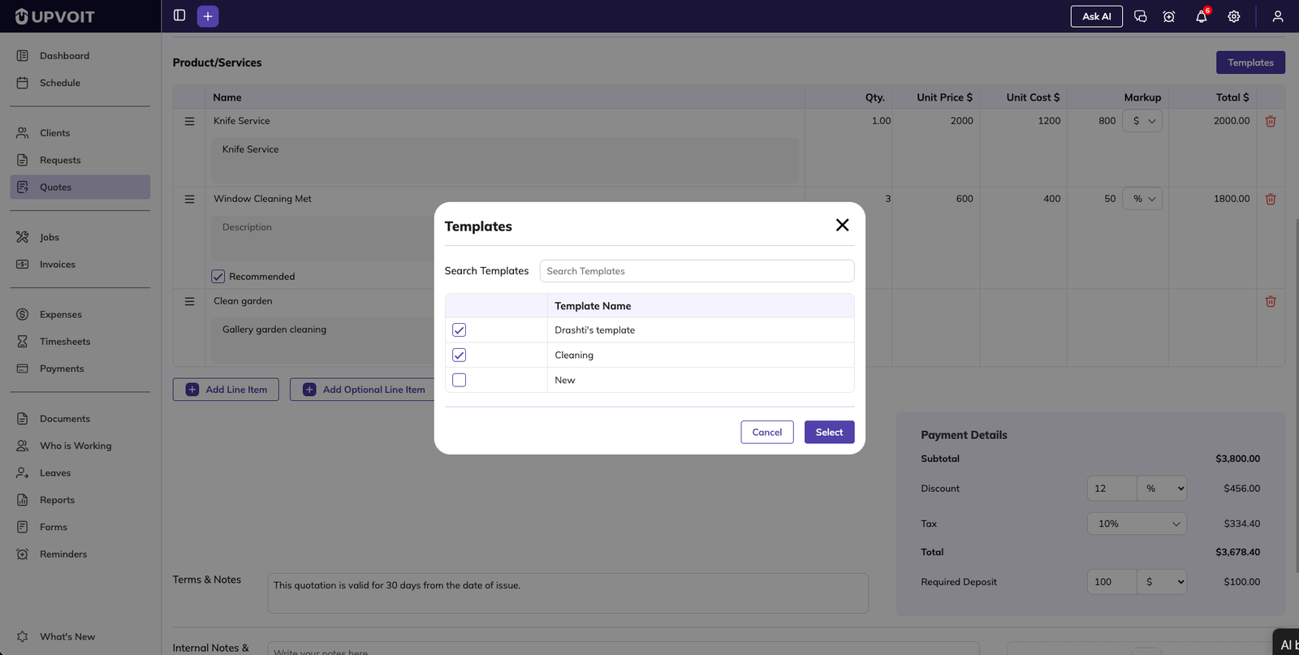Check the New template checkbox
The width and height of the screenshot is (1299, 655).
pos(460,380)
